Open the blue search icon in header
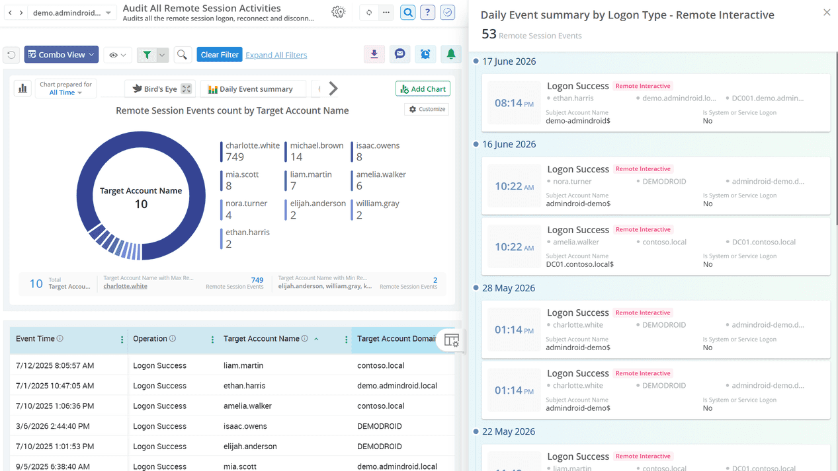Image resolution: width=838 pixels, height=471 pixels. pyautogui.click(x=408, y=13)
